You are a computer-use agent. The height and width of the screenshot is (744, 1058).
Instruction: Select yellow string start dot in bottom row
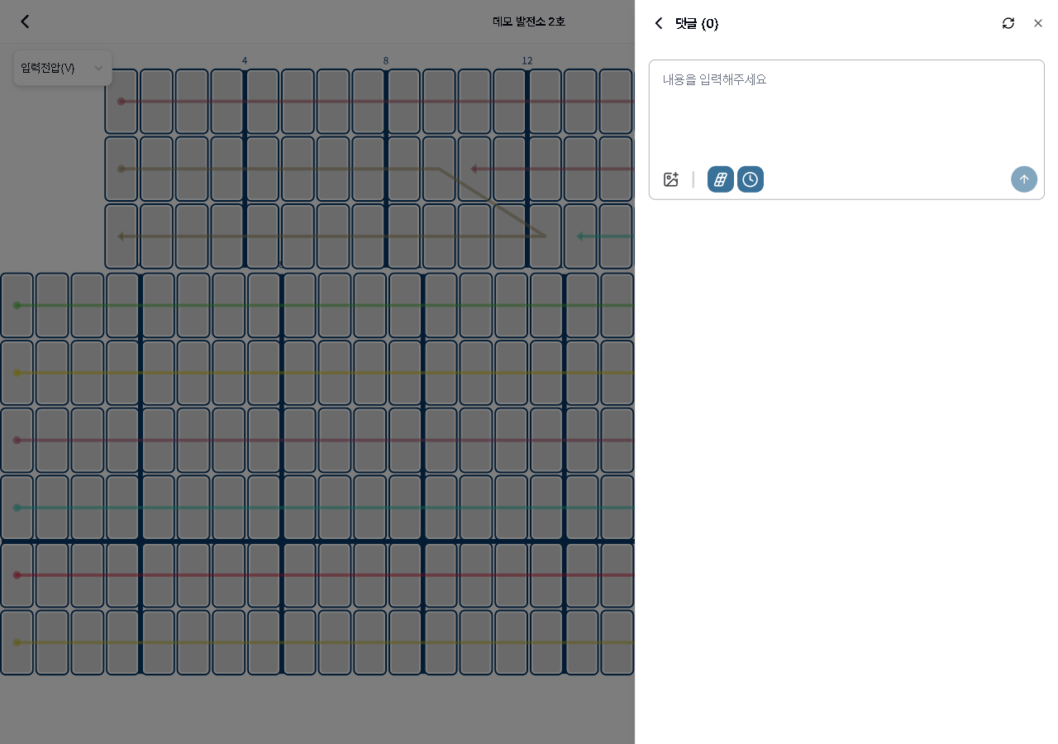[x=17, y=642]
